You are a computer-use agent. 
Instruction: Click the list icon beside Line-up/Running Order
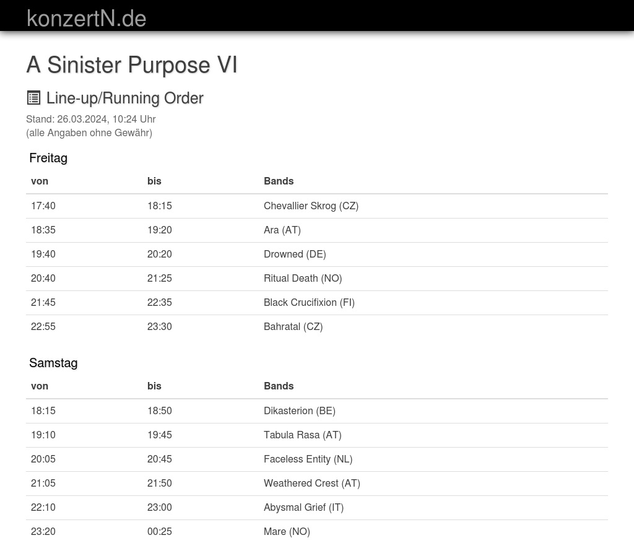[x=33, y=98]
